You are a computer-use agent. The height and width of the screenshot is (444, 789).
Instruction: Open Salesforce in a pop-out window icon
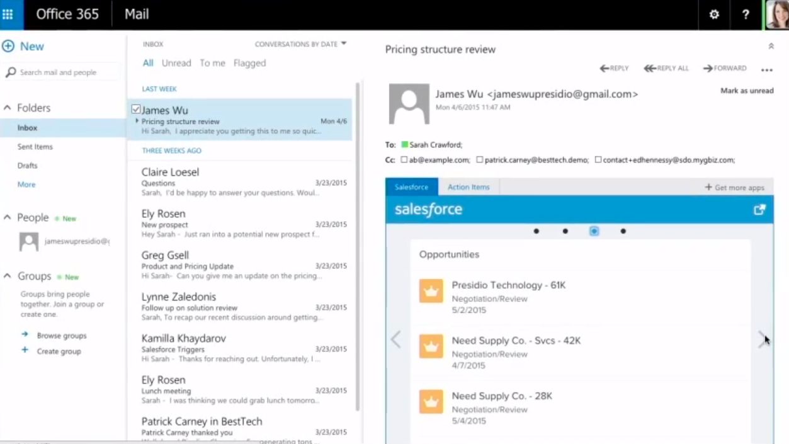point(759,210)
